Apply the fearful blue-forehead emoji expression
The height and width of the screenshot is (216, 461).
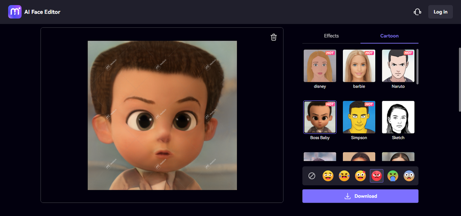pos(409,176)
